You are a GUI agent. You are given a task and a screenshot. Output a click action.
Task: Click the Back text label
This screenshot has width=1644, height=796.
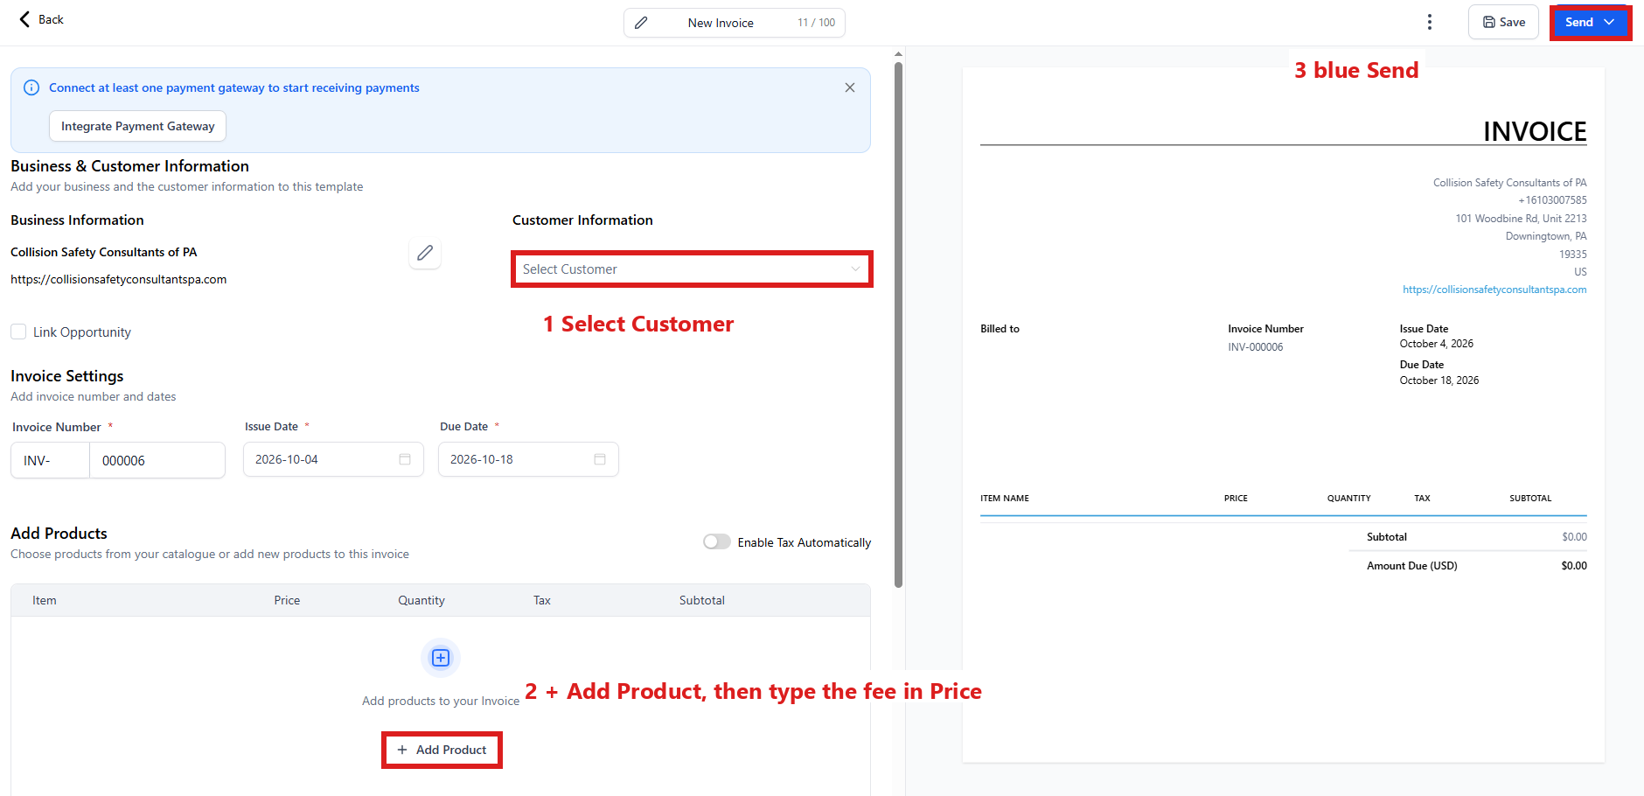coord(51,19)
